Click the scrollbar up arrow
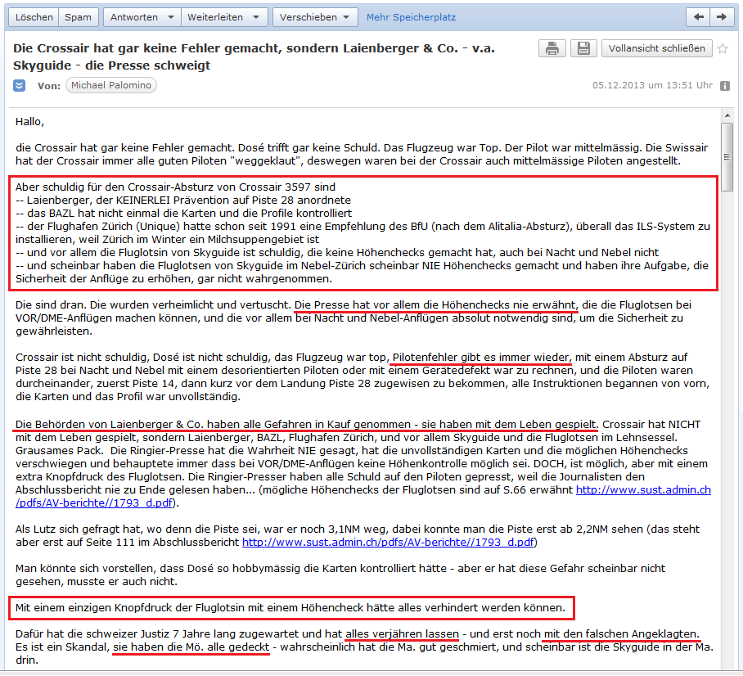The image size is (743, 676). [727, 115]
